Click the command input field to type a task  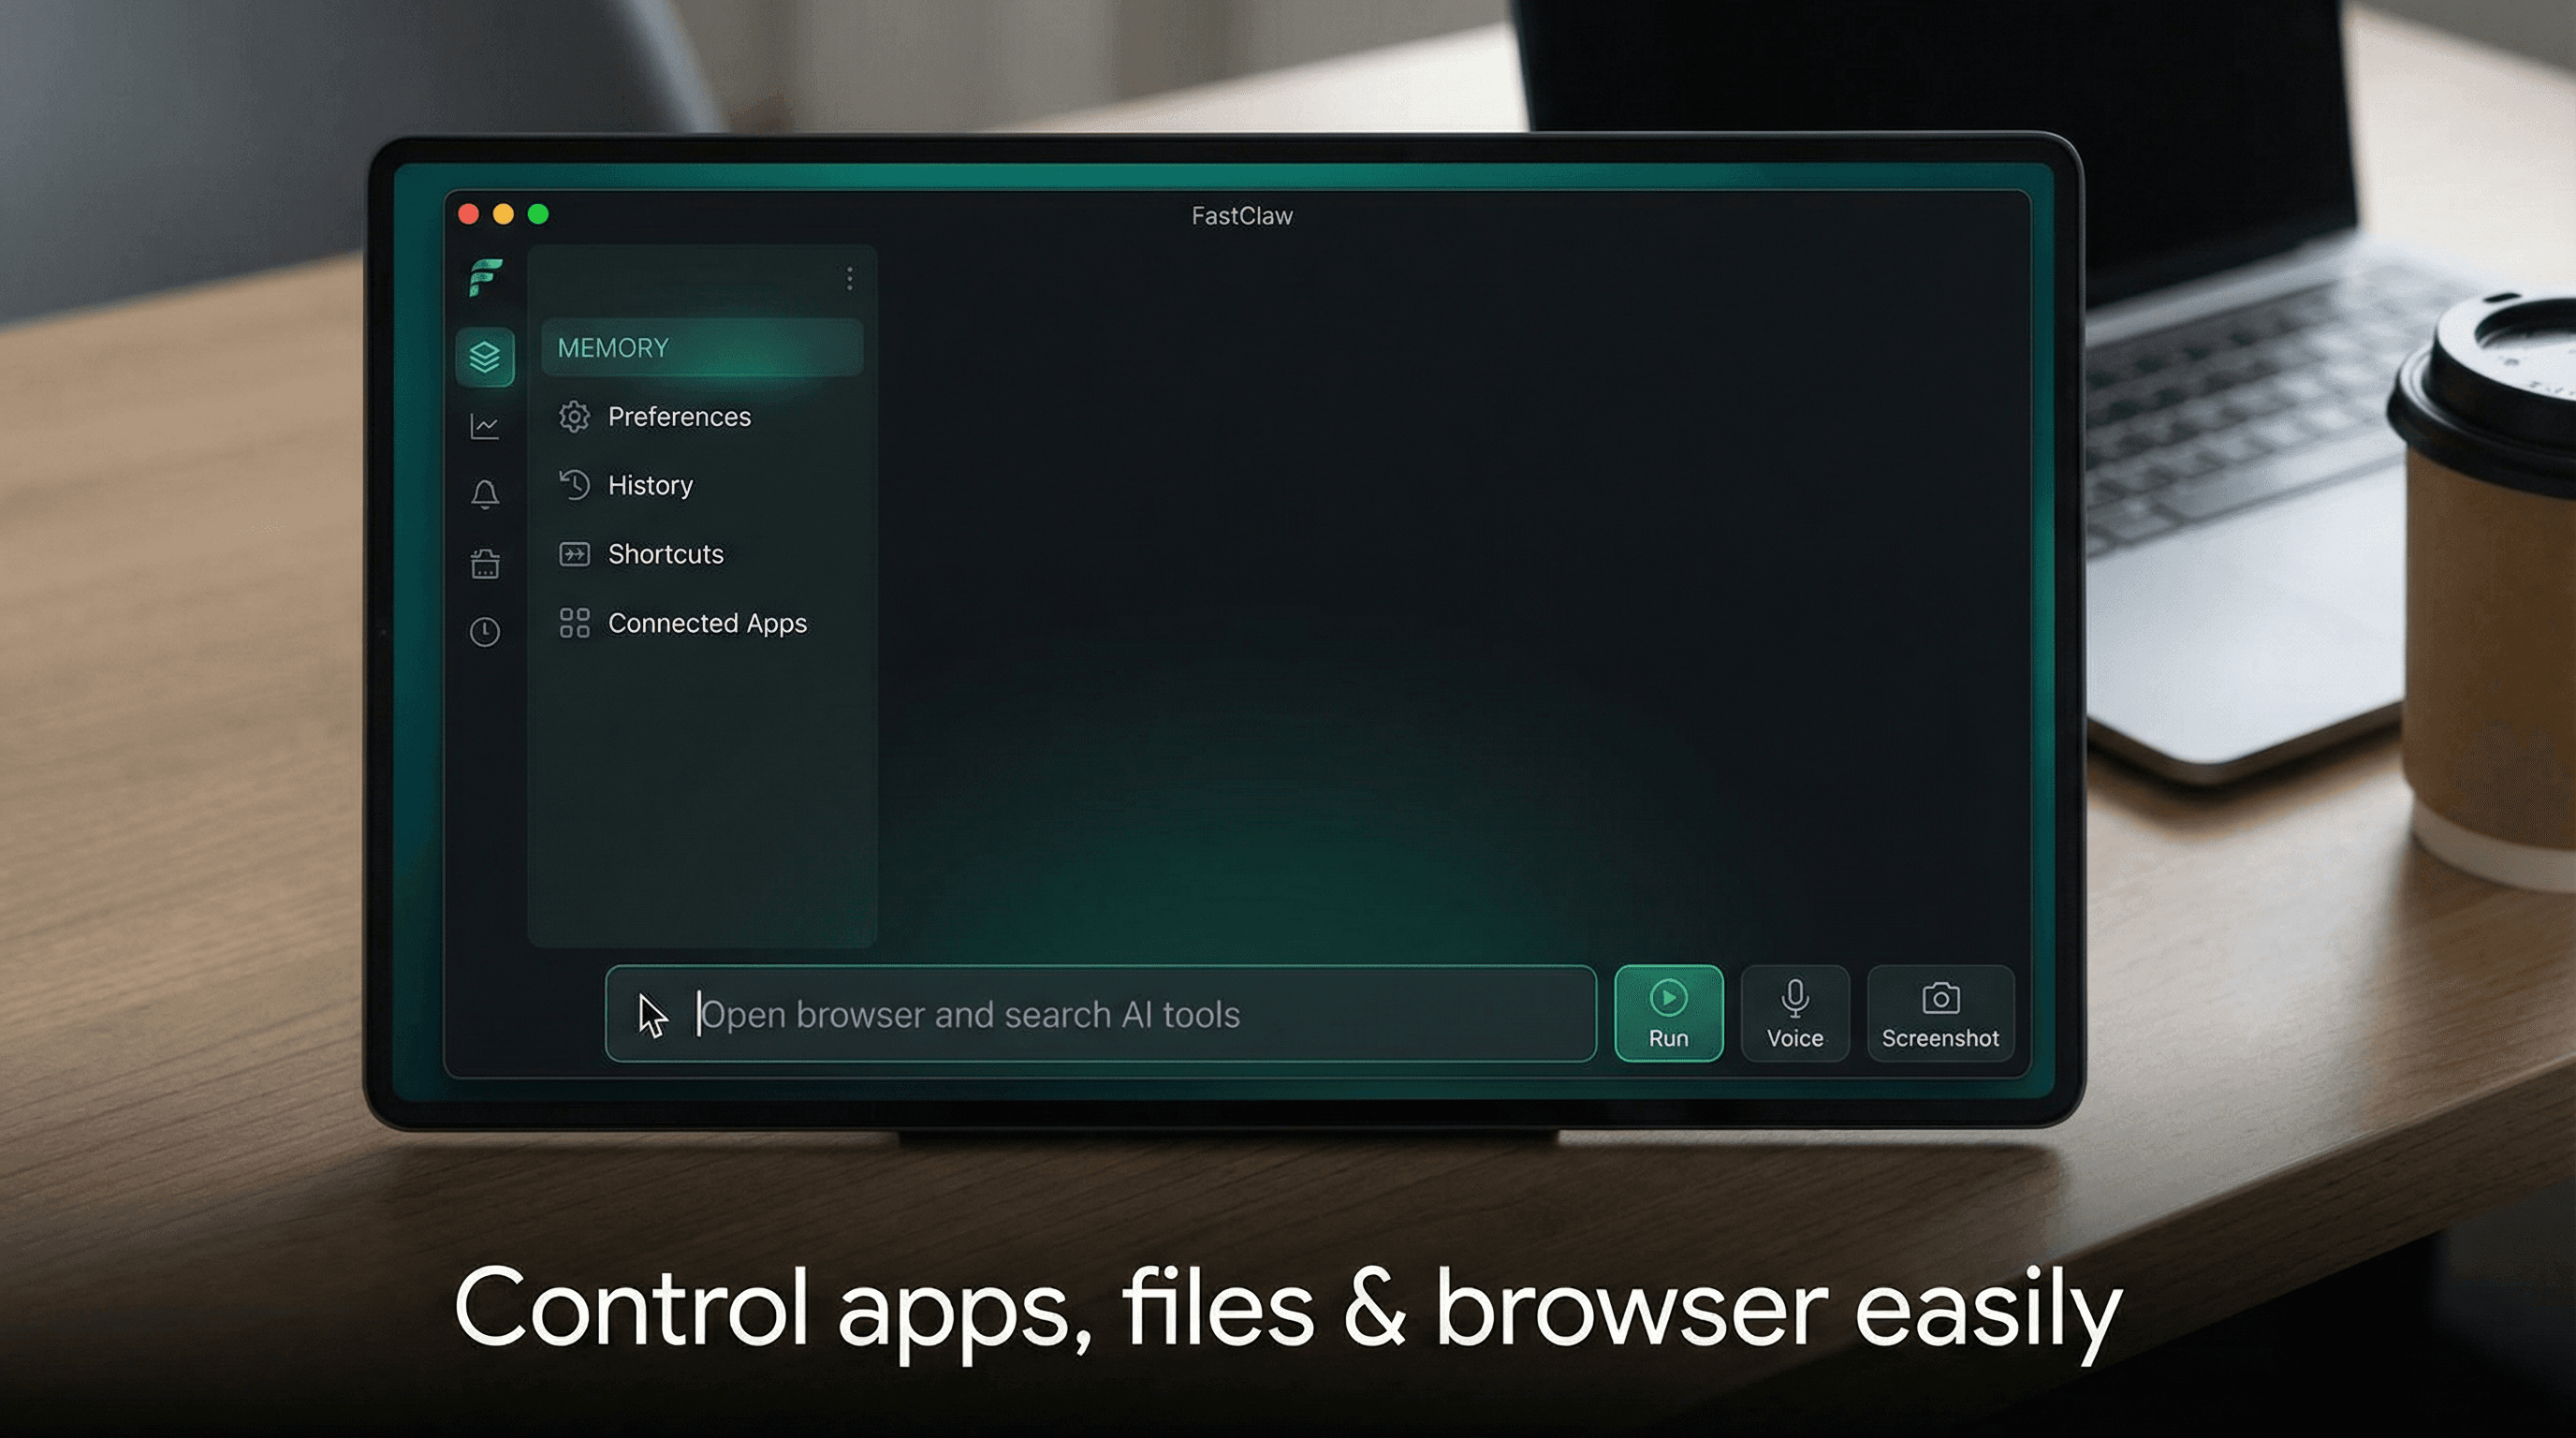pos(1100,1014)
